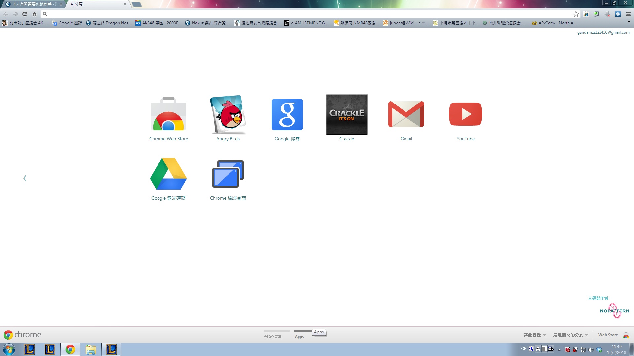Click the address bar input
Screen dimensions: 634x356
coord(310,14)
